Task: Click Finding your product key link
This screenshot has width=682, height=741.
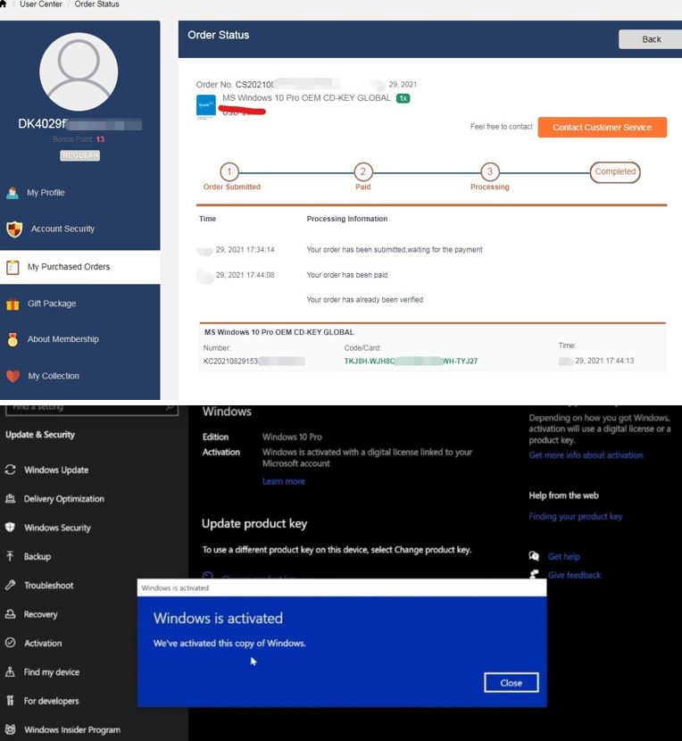Action: coord(575,517)
